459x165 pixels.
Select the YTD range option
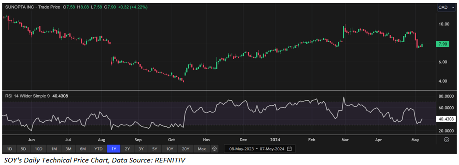click(98, 149)
